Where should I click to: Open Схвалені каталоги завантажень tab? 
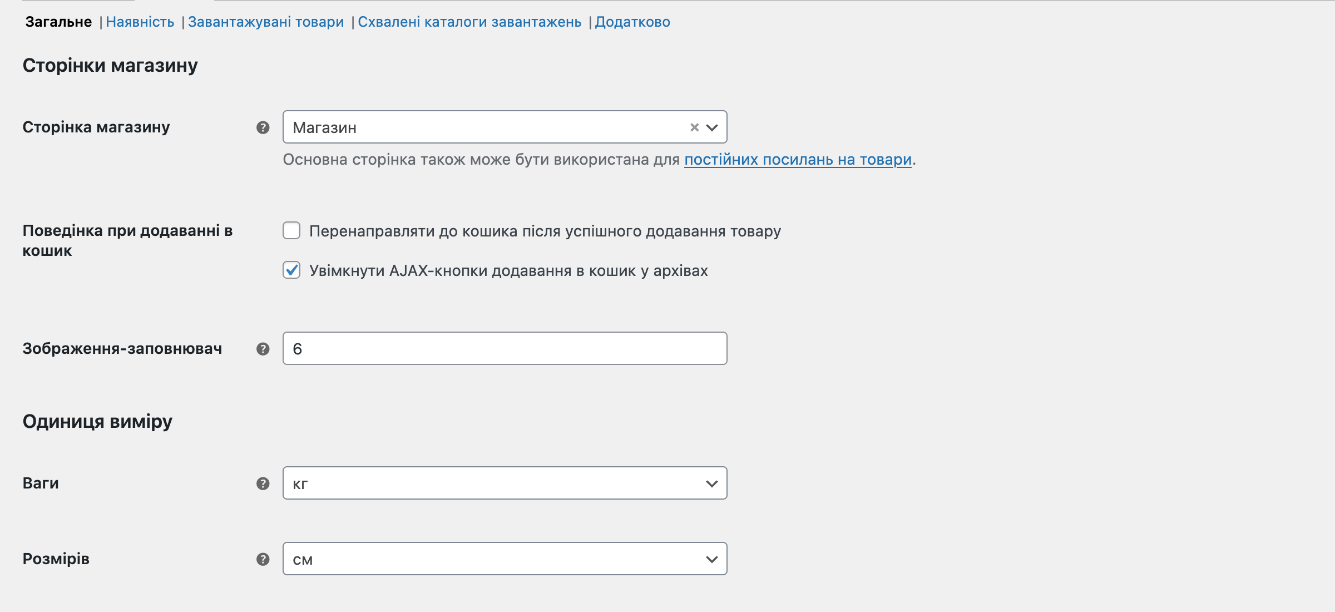[469, 22]
